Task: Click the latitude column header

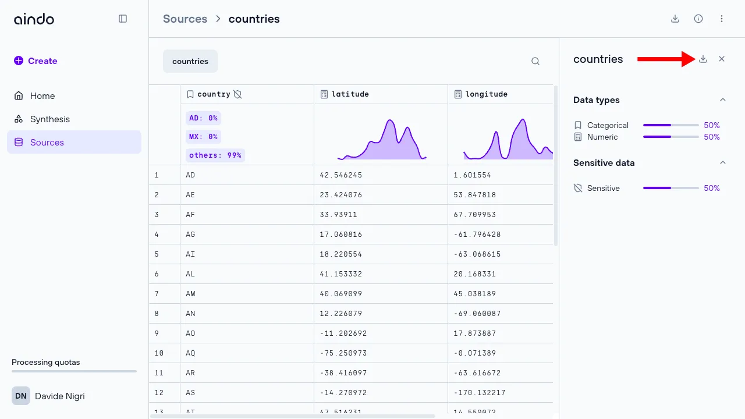Action: pyautogui.click(x=381, y=94)
